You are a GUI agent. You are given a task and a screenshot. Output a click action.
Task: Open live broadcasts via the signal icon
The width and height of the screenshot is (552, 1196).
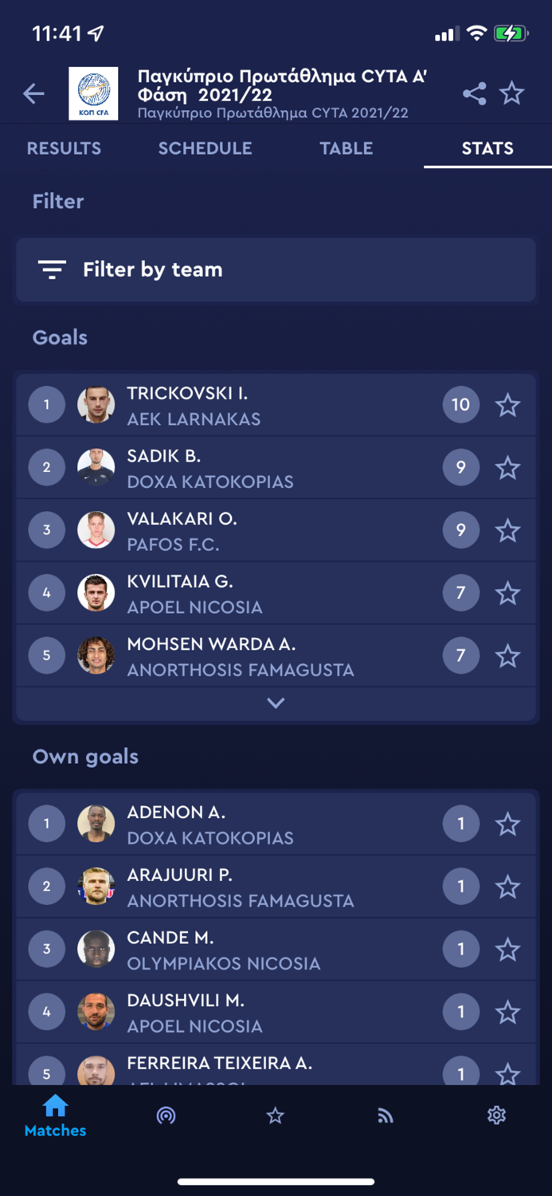tap(166, 1115)
